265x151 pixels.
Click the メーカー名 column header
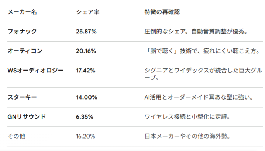tap(22, 12)
